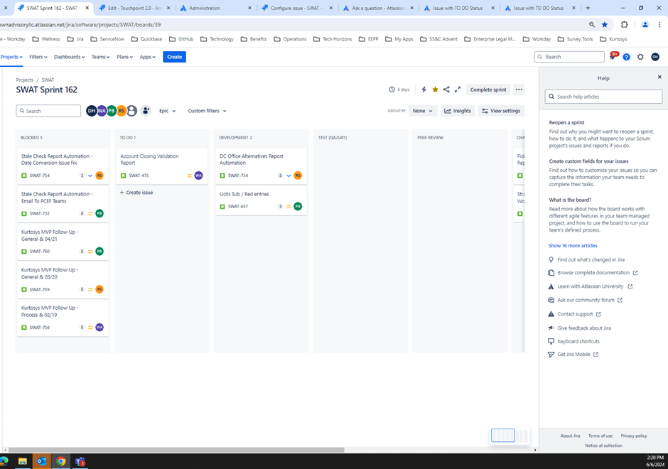Expand the Dashboards dropdown
This screenshot has width=668, height=469.
pyautogui.click(x=70, y=57)
